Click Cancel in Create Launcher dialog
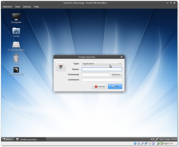Viewport: 179px width, 147px height. coord(99,86)
